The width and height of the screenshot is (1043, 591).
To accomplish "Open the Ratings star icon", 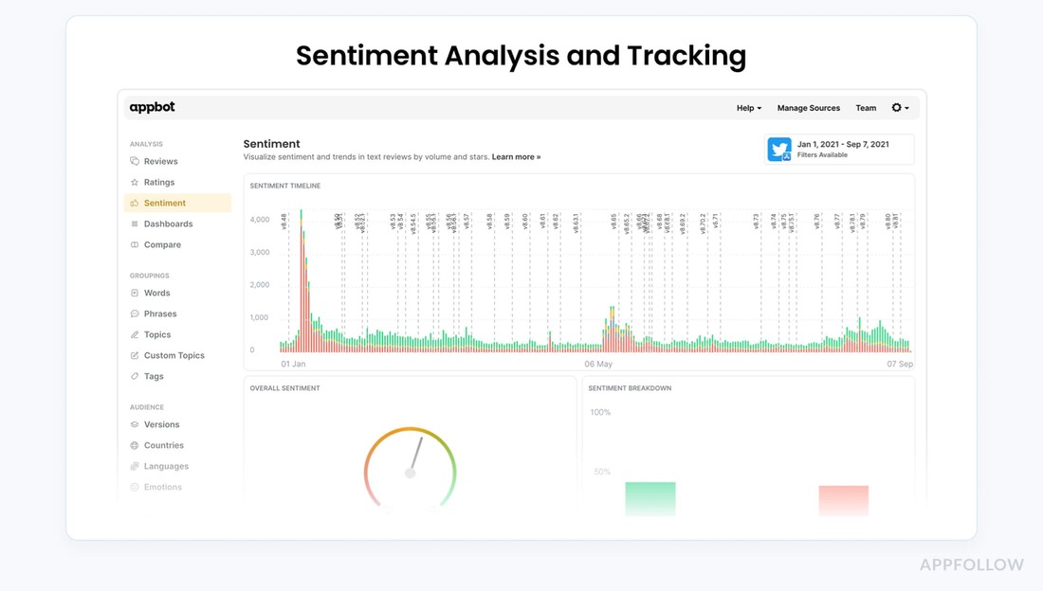I will pos(136,182).
